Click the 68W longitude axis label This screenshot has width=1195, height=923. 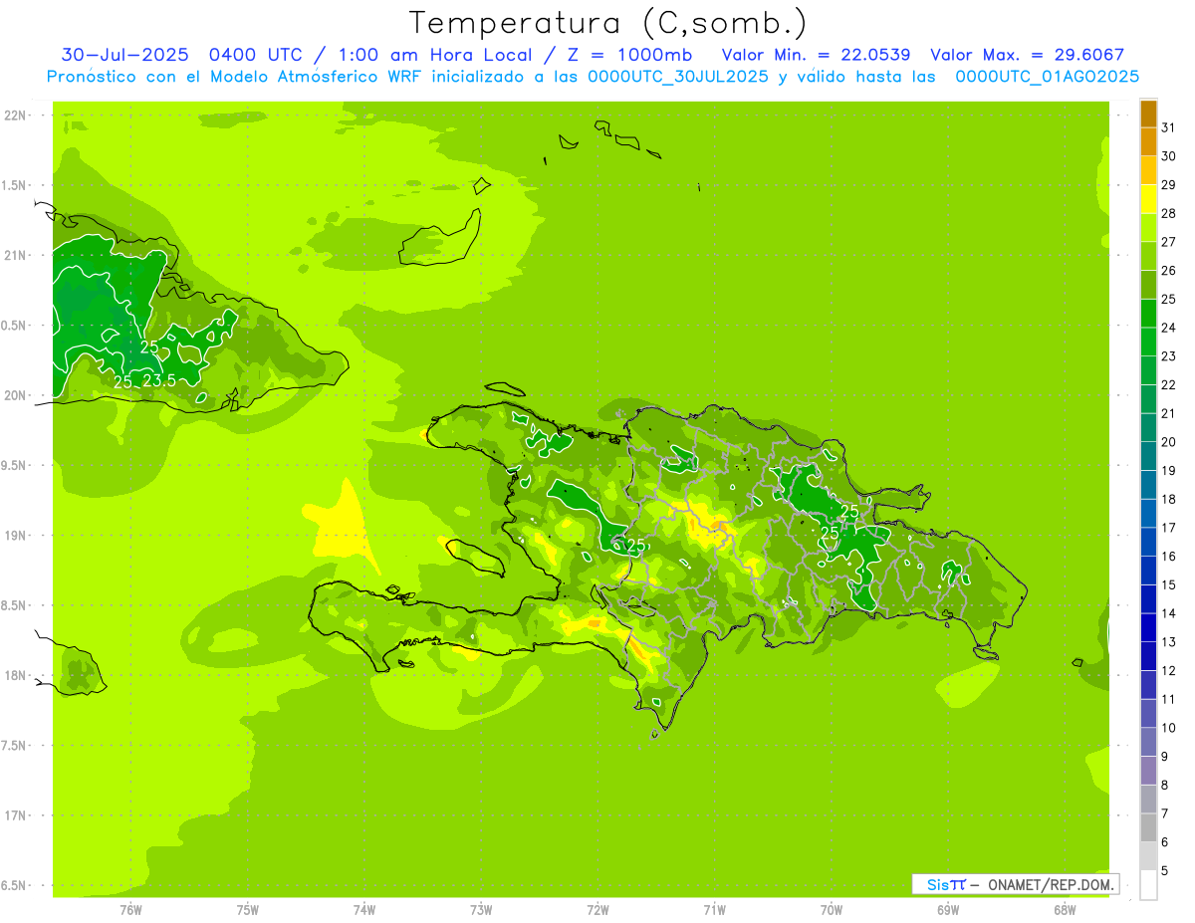tap(1065, 909)
